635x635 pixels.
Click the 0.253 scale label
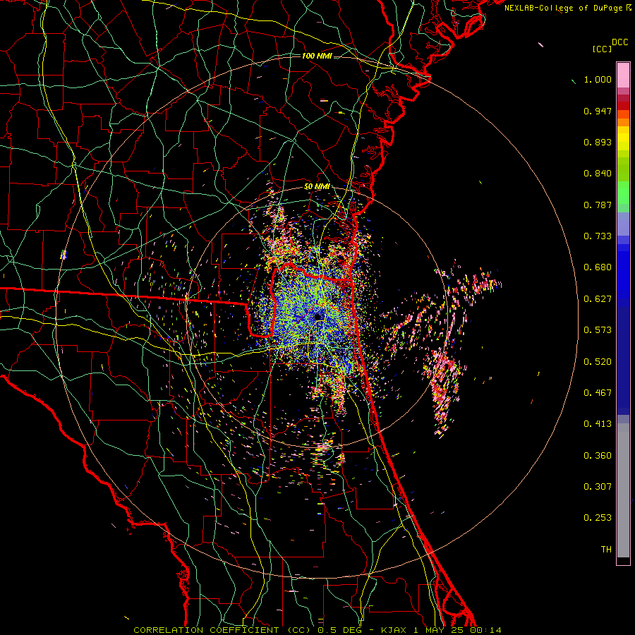(x=598, y=518)
